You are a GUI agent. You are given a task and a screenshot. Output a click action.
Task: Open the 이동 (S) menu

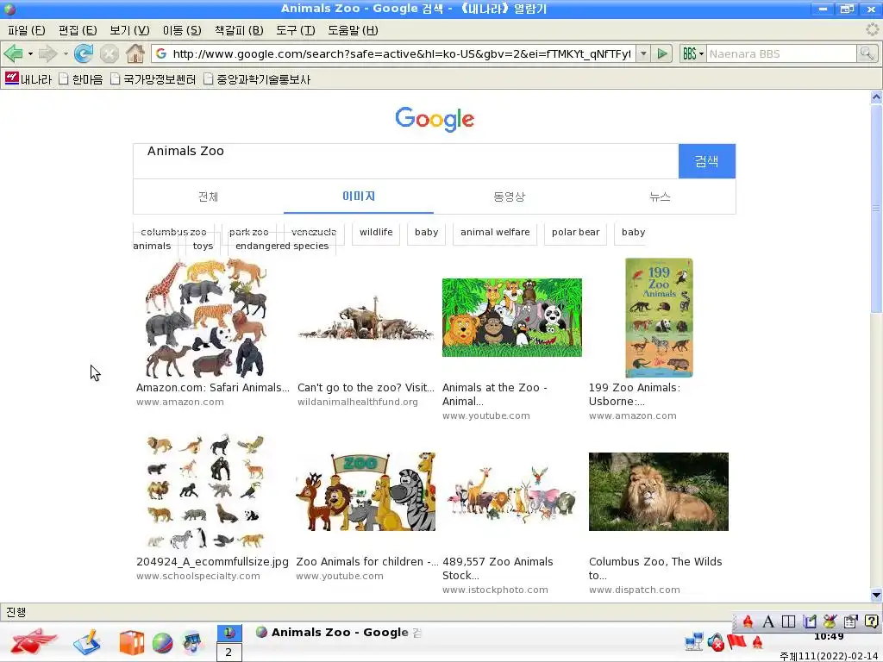[x=182, y=30]
